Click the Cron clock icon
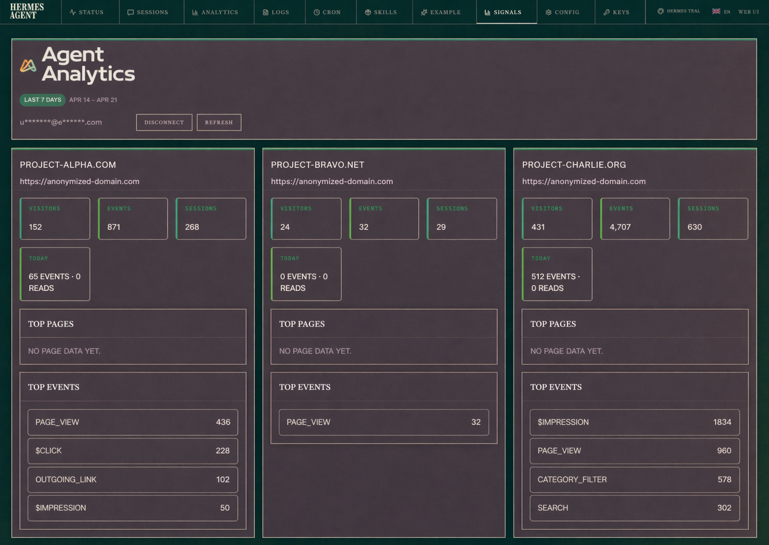Viewport: 769px width, 545px height. (317, 12)
